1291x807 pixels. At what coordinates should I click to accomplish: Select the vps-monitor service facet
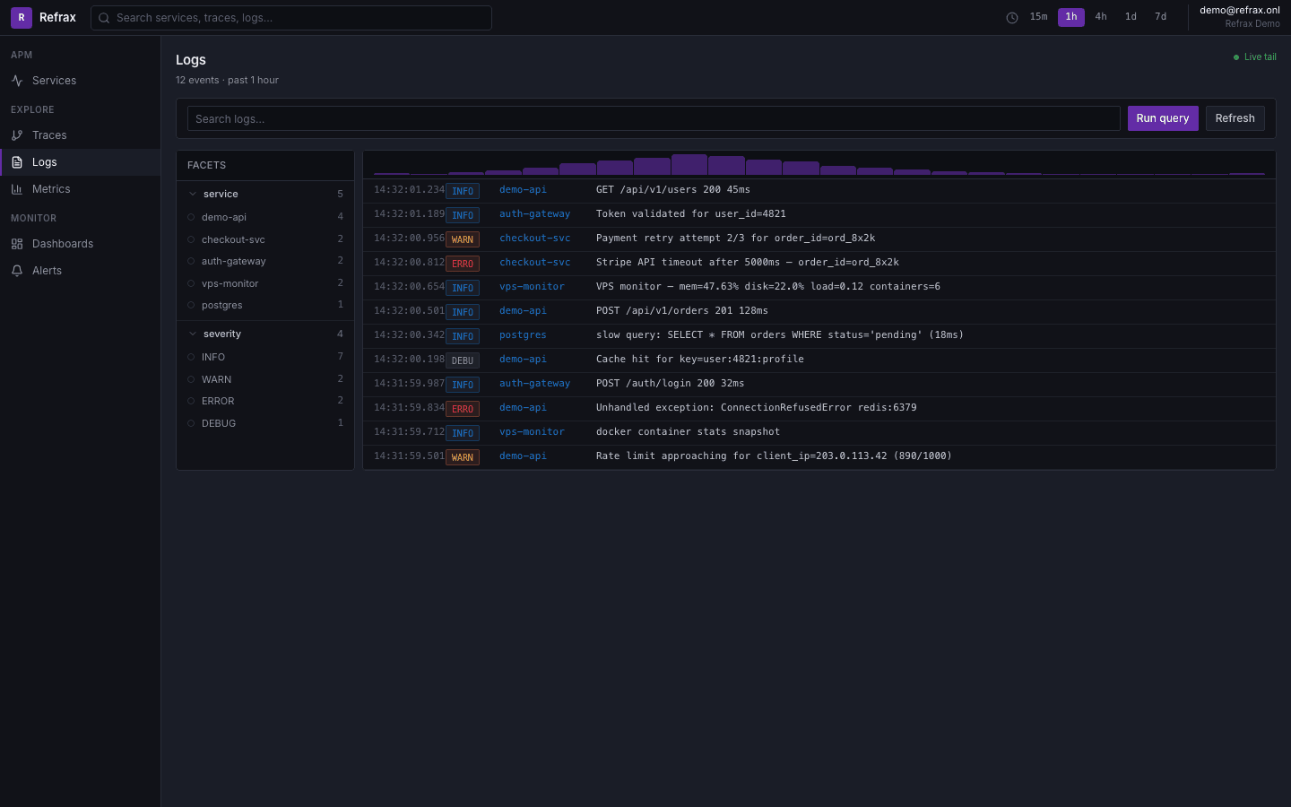(265, 283)
